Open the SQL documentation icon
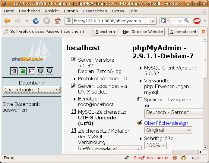This screenshot has width=209, height=163. [49, 71]
